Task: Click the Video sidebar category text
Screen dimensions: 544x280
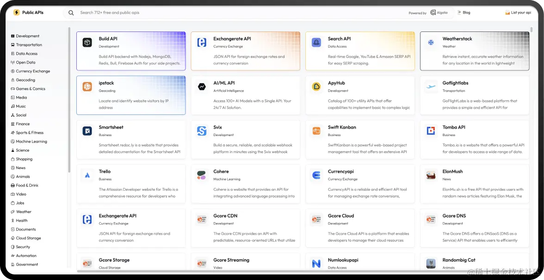Action: (21, 194)
